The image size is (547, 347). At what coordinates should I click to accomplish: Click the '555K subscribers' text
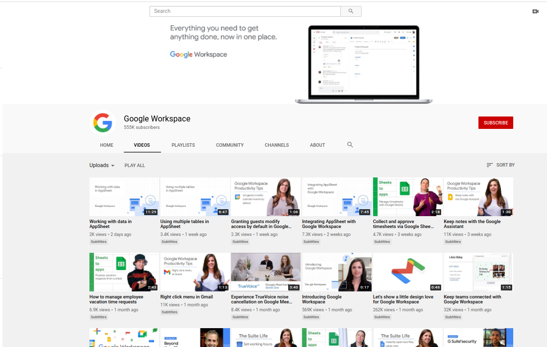(142, 127)
